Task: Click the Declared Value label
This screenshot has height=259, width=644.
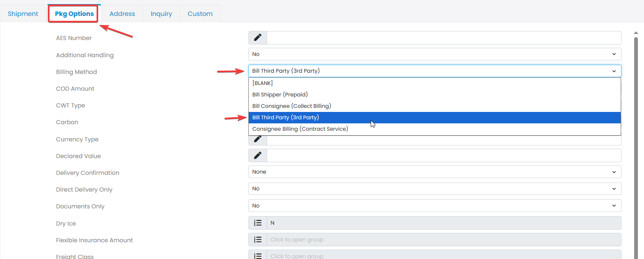Action: 79,156
